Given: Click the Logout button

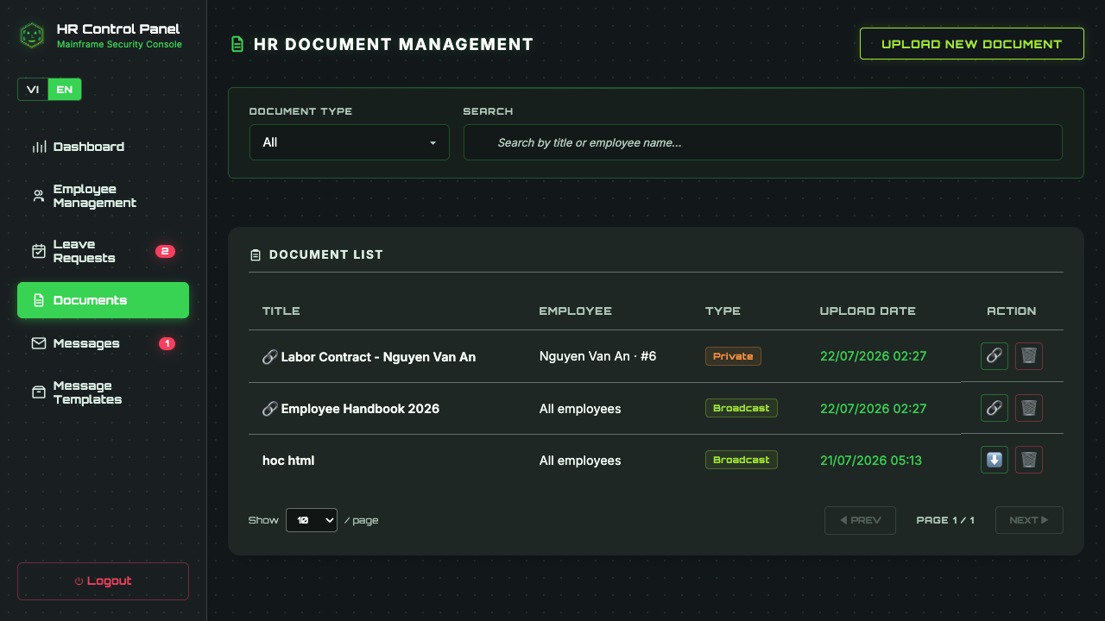Looking at the screenshot, I should [x=103, y=581].
